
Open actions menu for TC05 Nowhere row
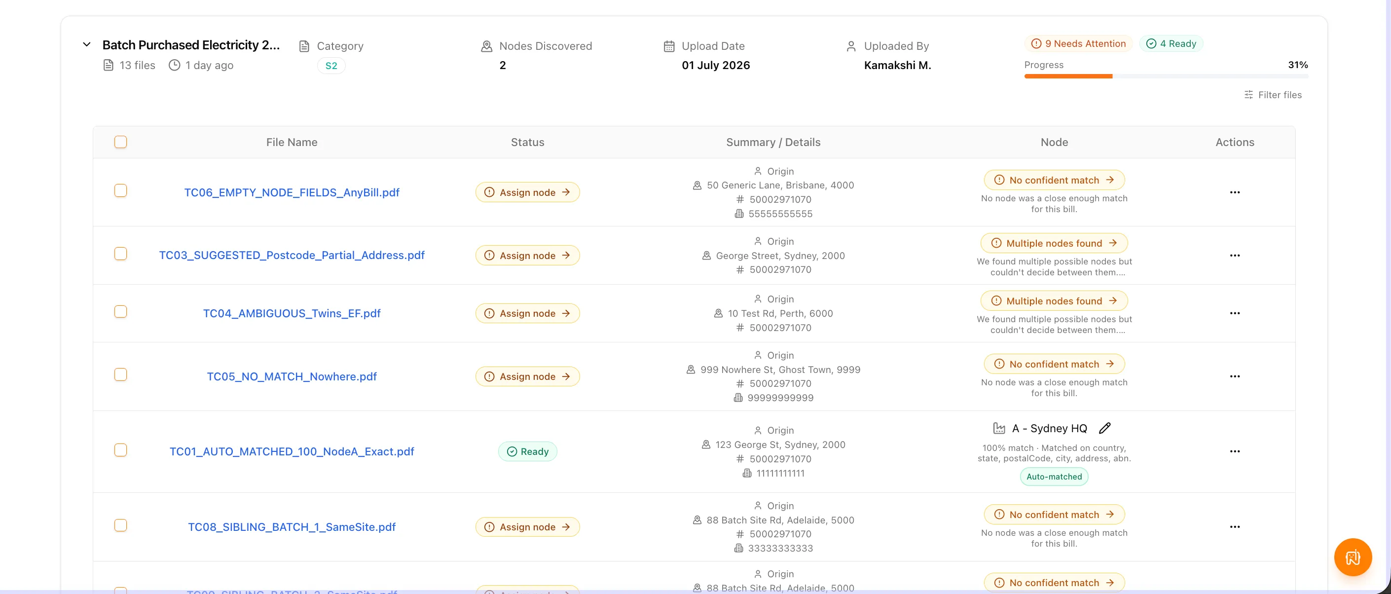pyautogui.click(x=1235, y=377)
